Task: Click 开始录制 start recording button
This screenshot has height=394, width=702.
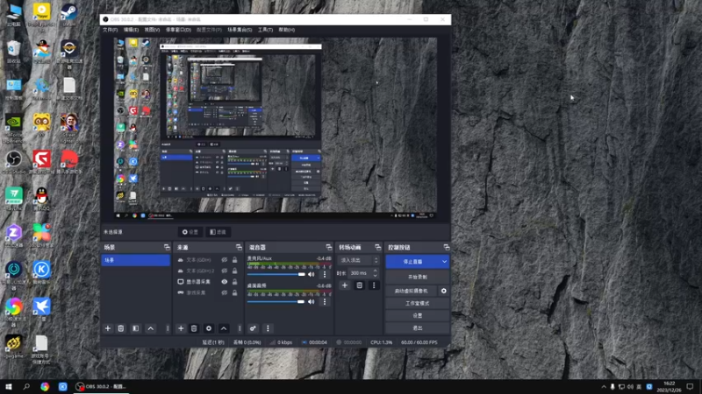Action: [x=418, y=277]
